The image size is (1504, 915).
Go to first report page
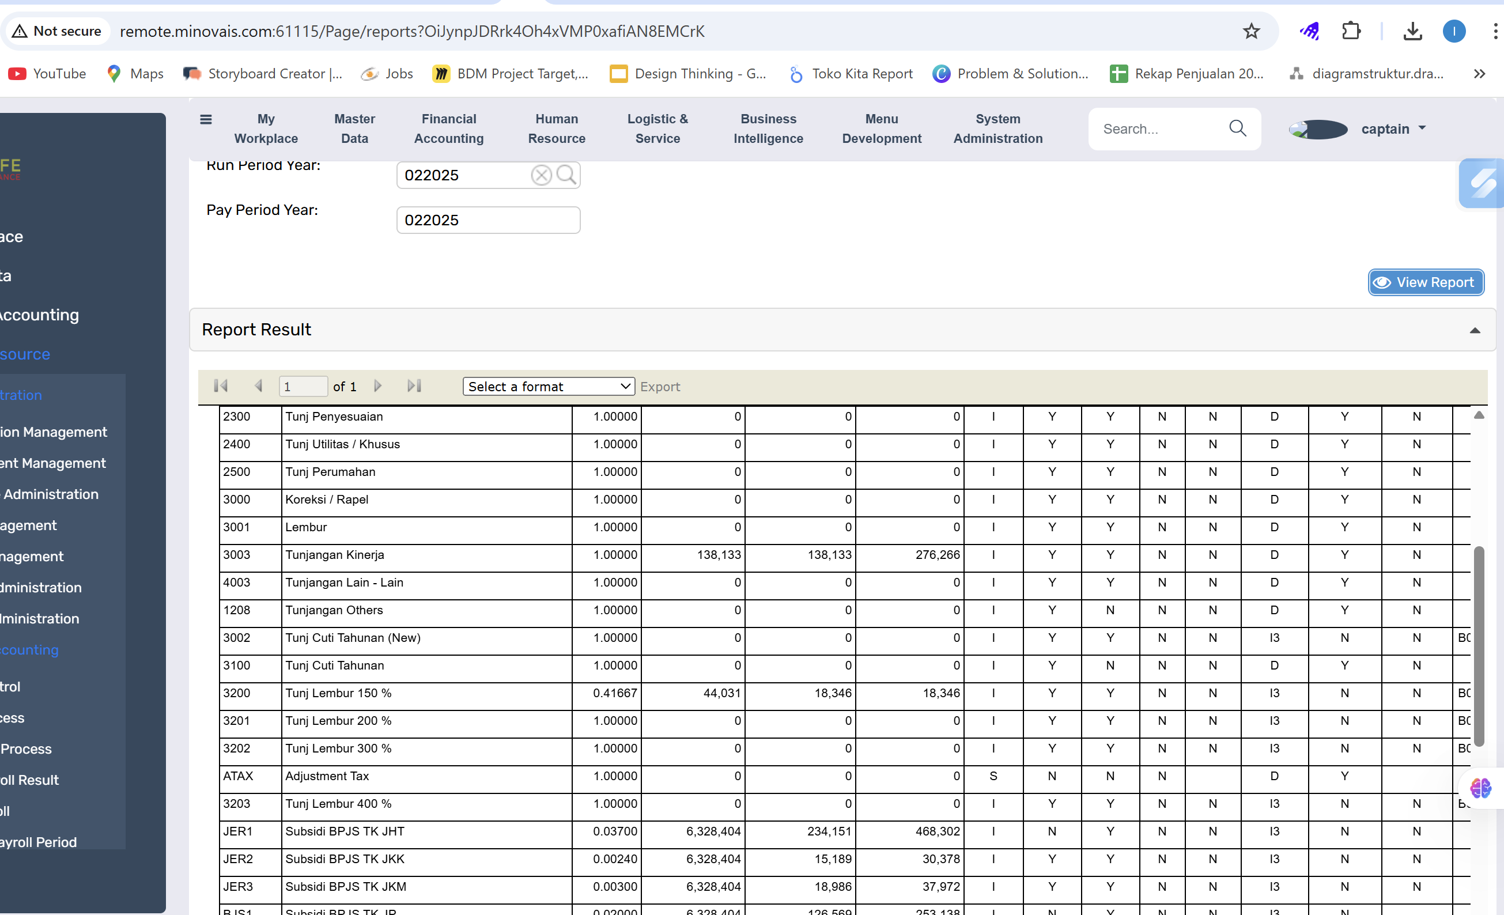coord(221,386)
